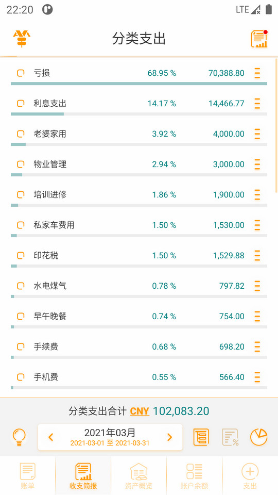Open the report icon with red notification dot
The width and height of the screenshot is (278, 495).
point(259,39)
